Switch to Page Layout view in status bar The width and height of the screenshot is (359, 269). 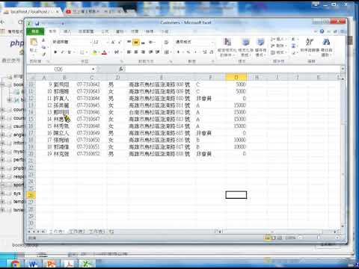tap(274, 238)
